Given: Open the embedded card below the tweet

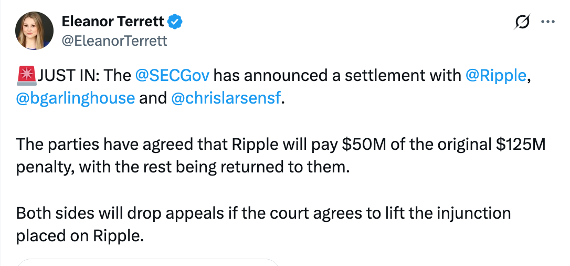Looking at the screenshot, I should 147,262.
